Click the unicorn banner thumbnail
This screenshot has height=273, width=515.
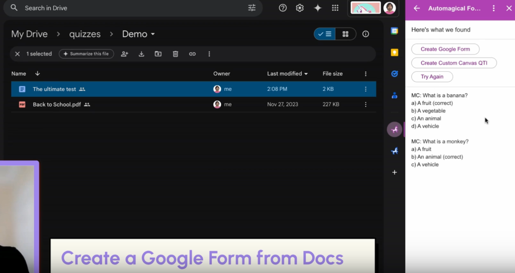point(366,8)
